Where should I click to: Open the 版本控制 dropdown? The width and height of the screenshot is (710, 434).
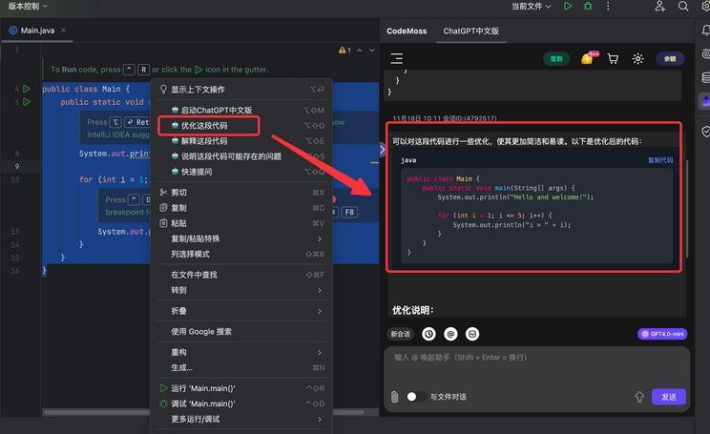pos(27,7)
